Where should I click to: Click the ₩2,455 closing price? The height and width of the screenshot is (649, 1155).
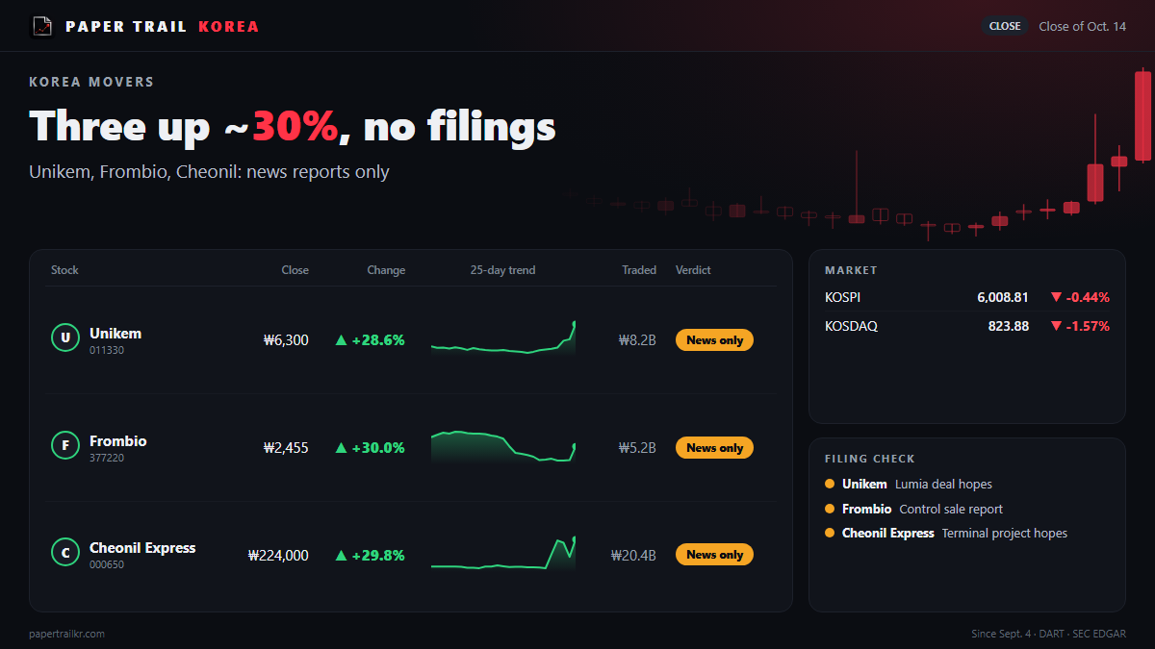pyautogui.click(x=286, y=448)
